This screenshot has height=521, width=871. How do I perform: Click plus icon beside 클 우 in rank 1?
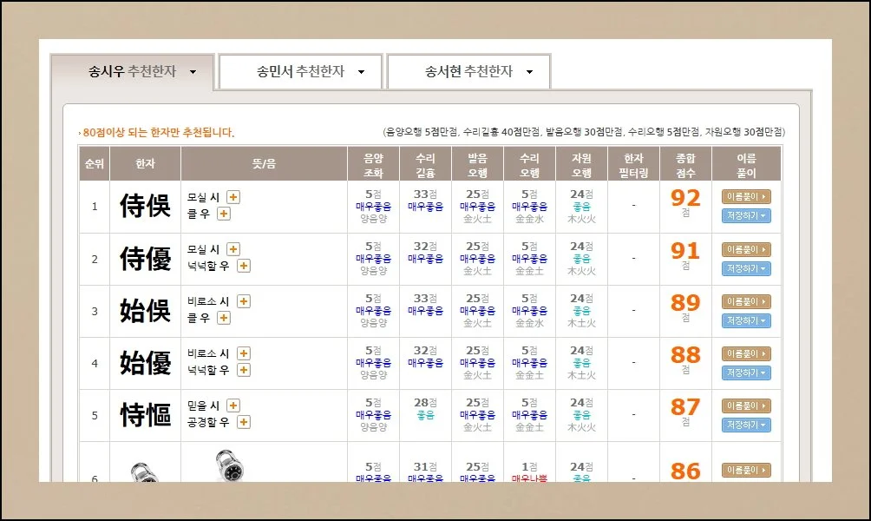click(x=223, y=214)
